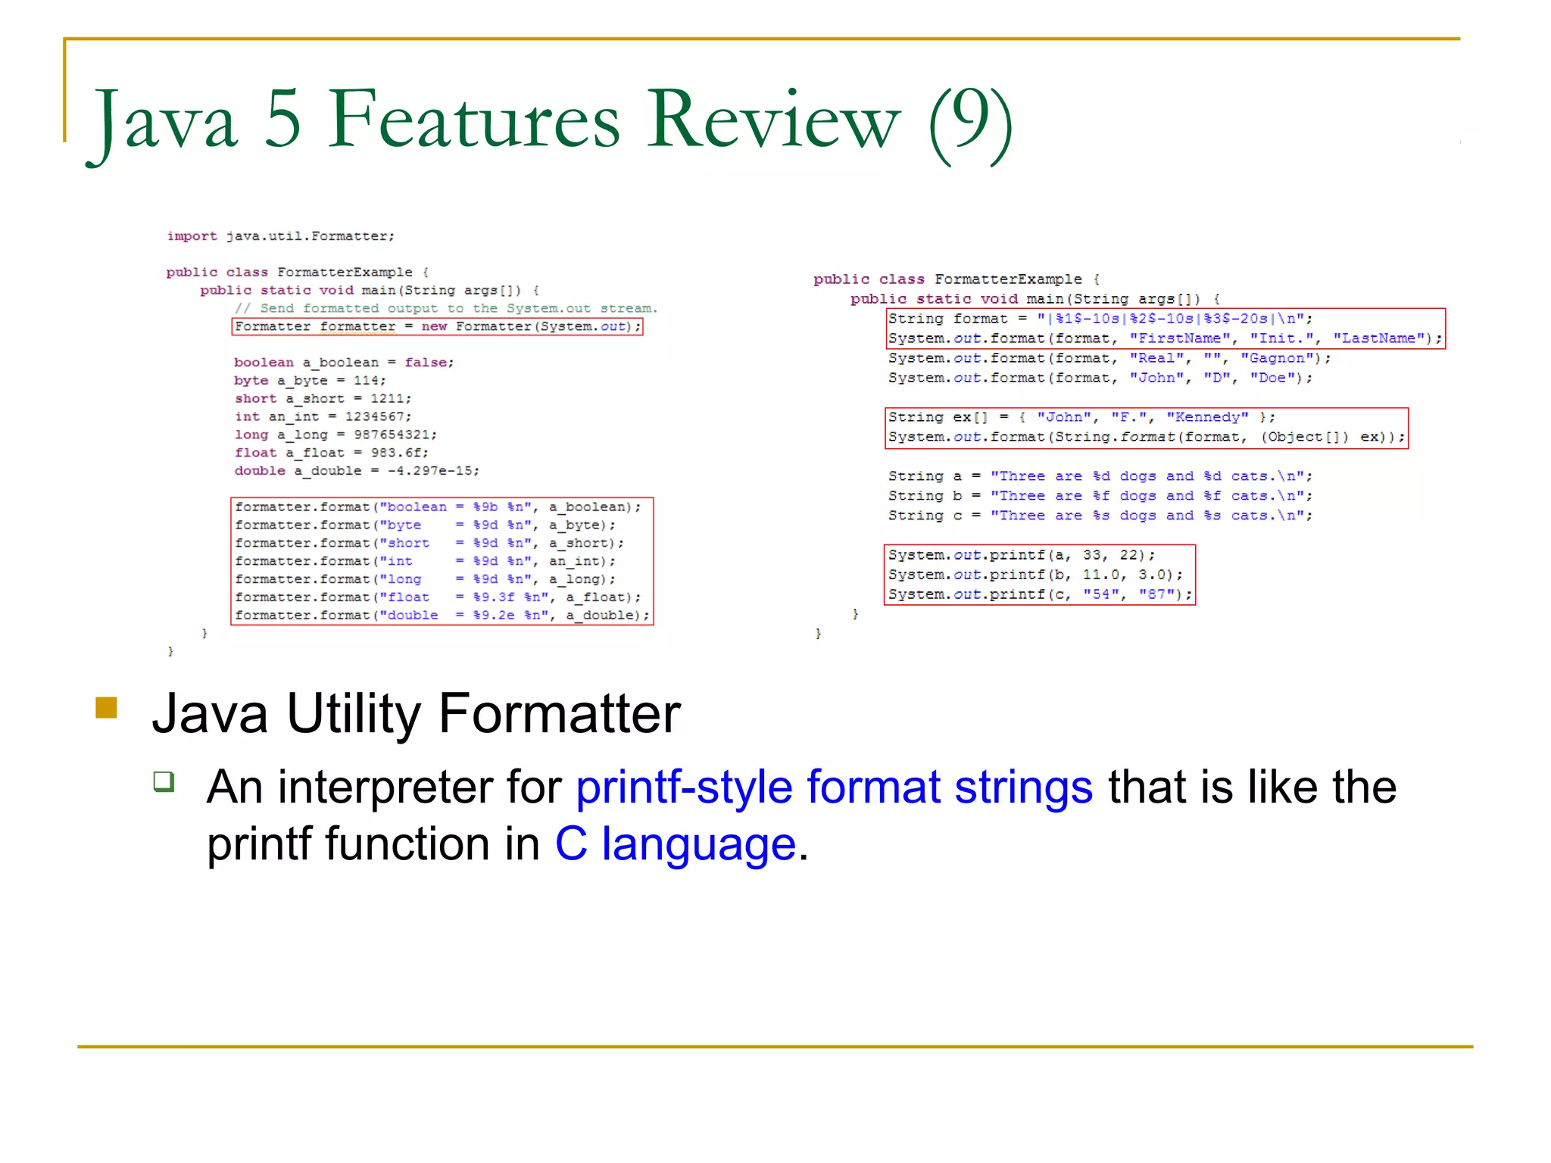Click the boxed line "Formatter formatter = new Formatter(System.out);"
Image resolution: width=1551 pixels, height=1163 pixels.
(x=438, y=326)
